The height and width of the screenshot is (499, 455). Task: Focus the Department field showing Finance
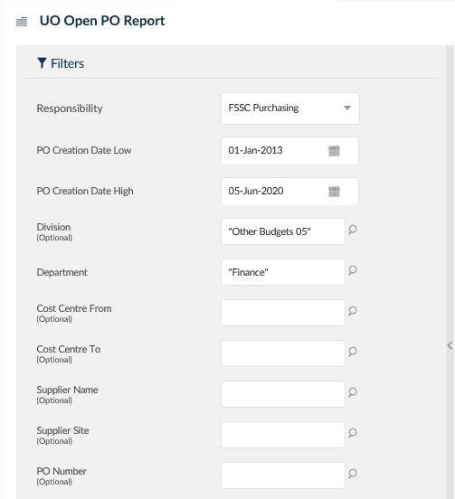[283, 272]
